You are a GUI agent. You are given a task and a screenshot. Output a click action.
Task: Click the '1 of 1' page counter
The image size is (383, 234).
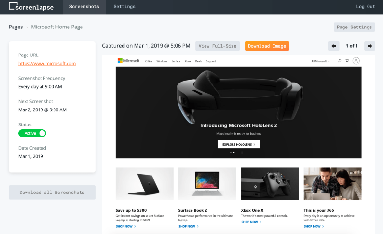pos(352,46)
